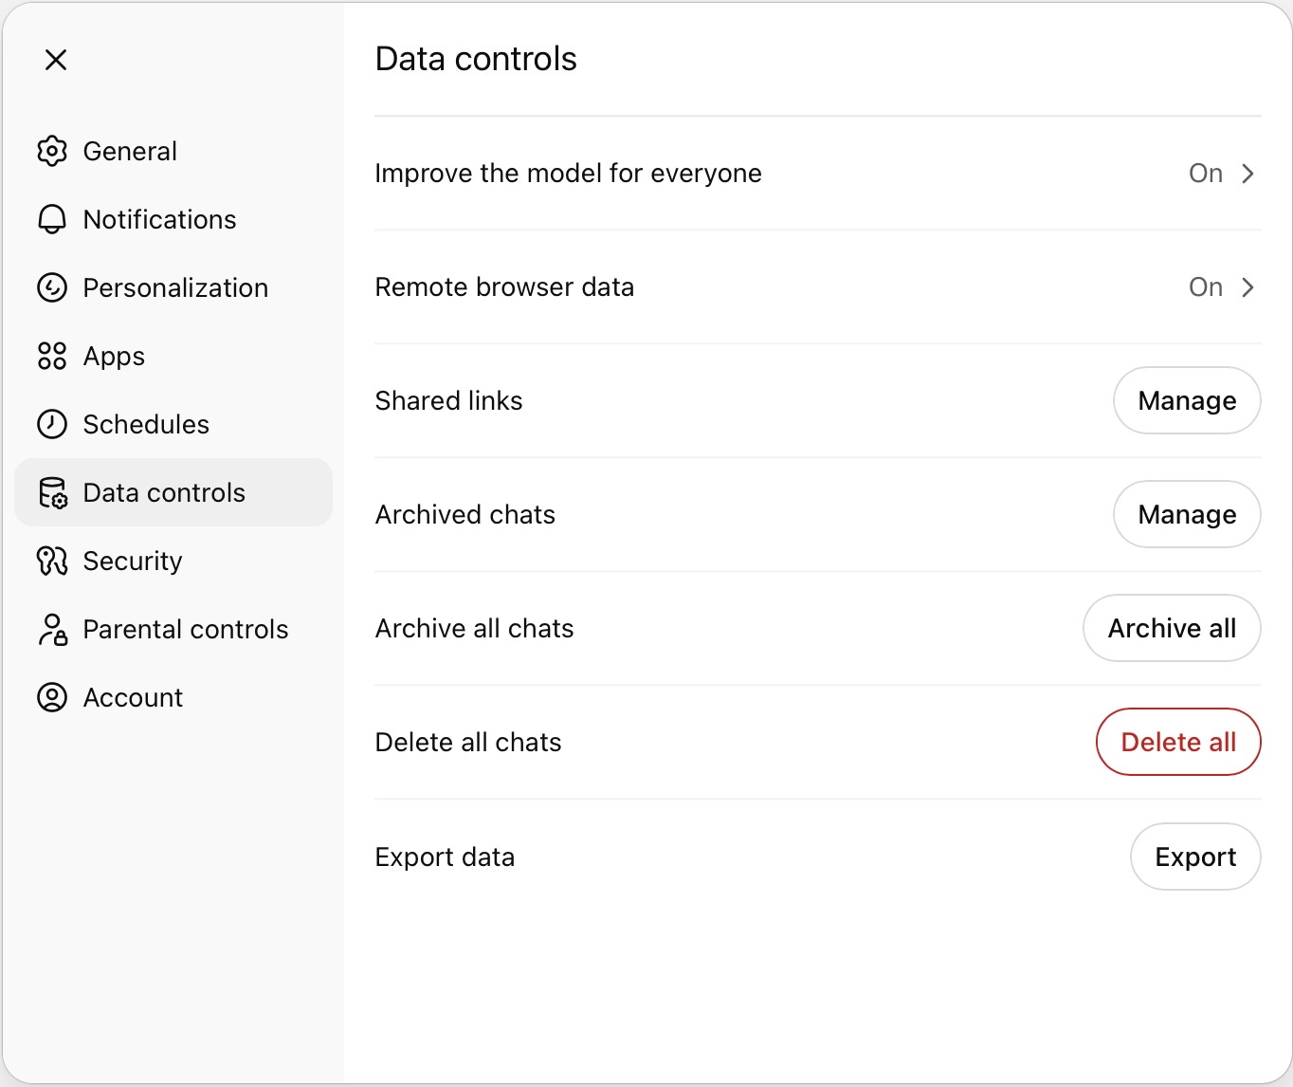Click the Notifications bell icon
The image size is (1293, 1087).
(52, 219)
